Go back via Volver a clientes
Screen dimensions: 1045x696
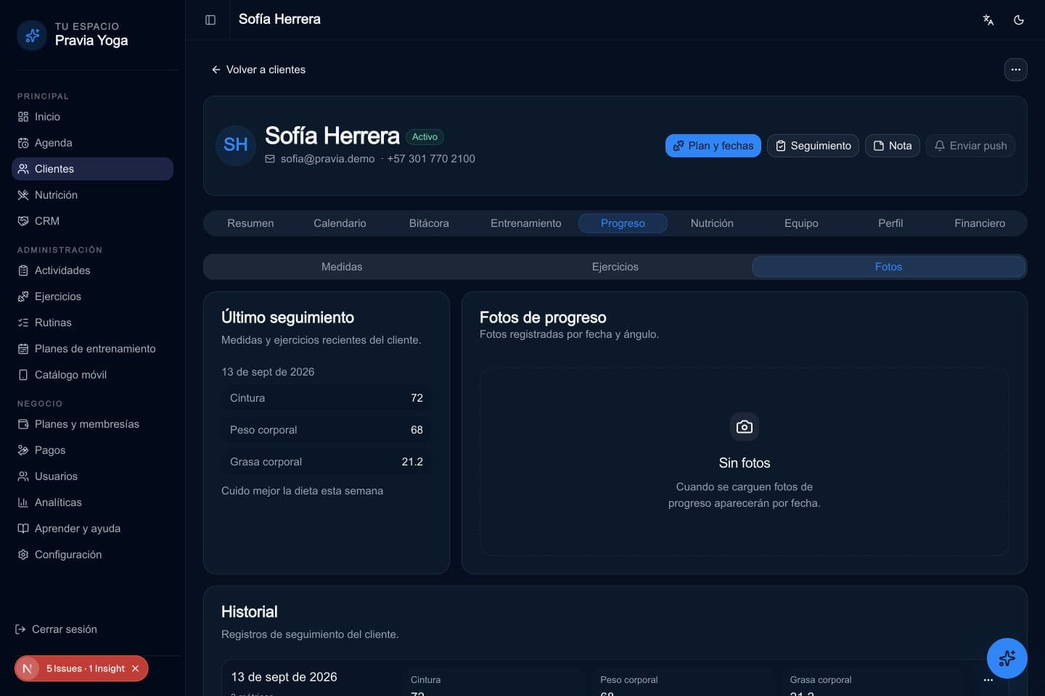[x=258, y=70]
